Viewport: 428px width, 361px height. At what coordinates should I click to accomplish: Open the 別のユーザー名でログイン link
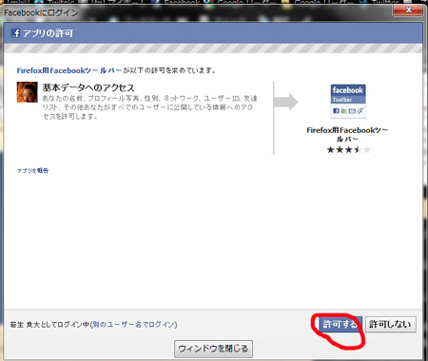[x=133, y=324]
